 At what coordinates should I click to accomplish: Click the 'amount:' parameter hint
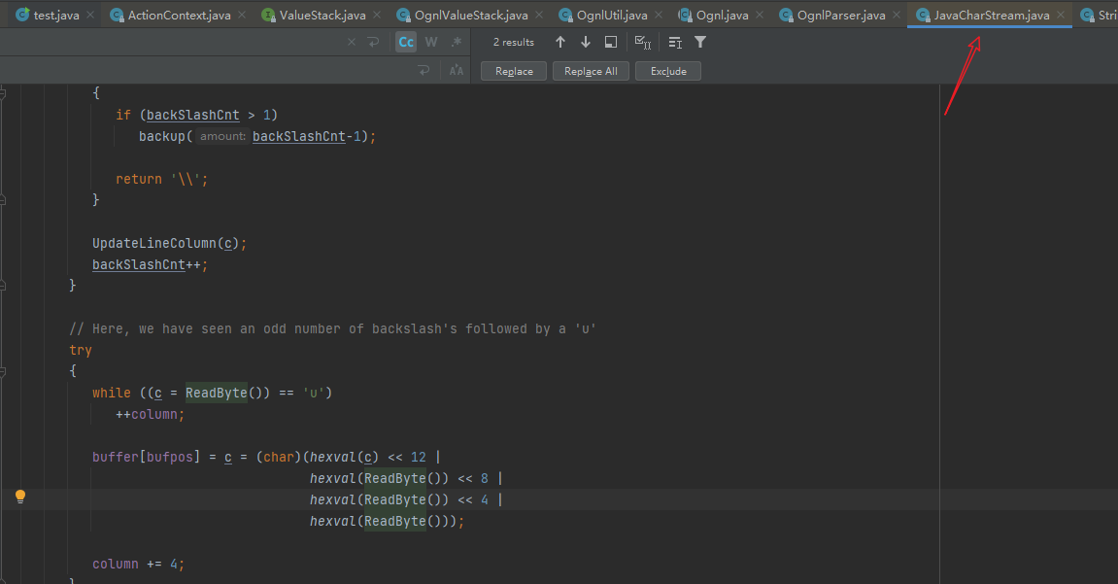coord(222,136)
